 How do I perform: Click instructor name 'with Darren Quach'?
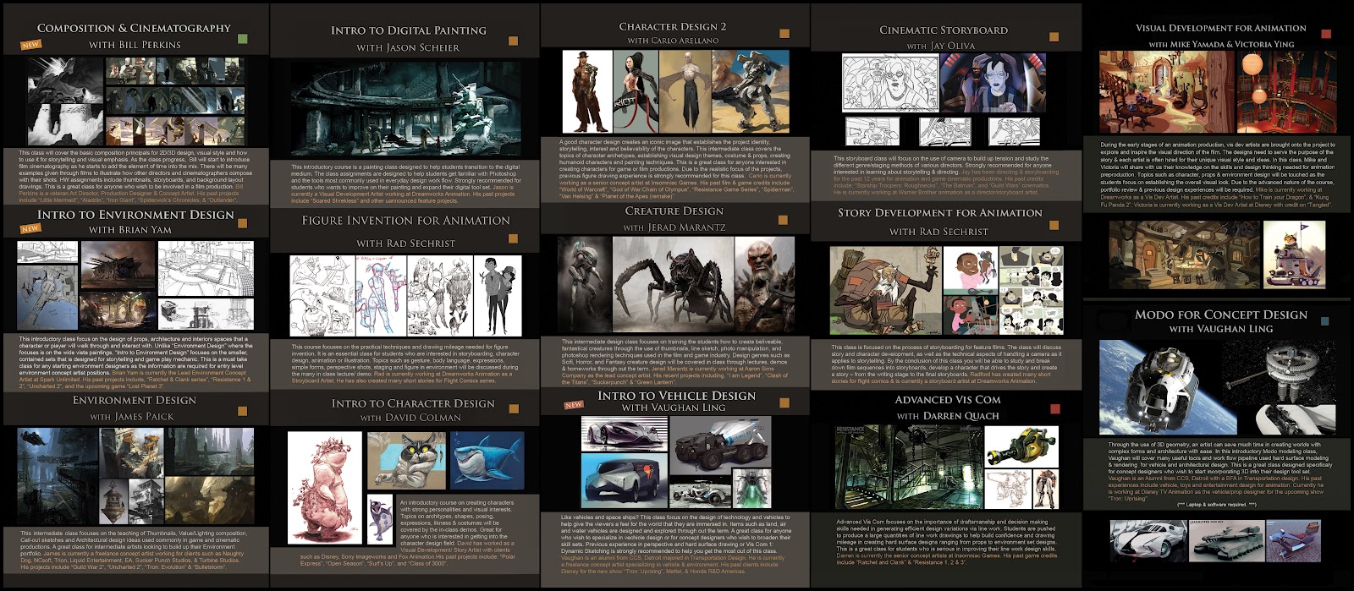tap(948, 416)
